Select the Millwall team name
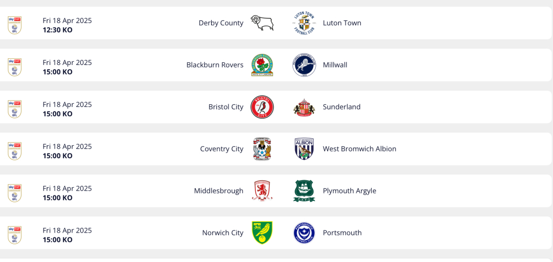This screenshot has width=553, height=262. (335, 65)
